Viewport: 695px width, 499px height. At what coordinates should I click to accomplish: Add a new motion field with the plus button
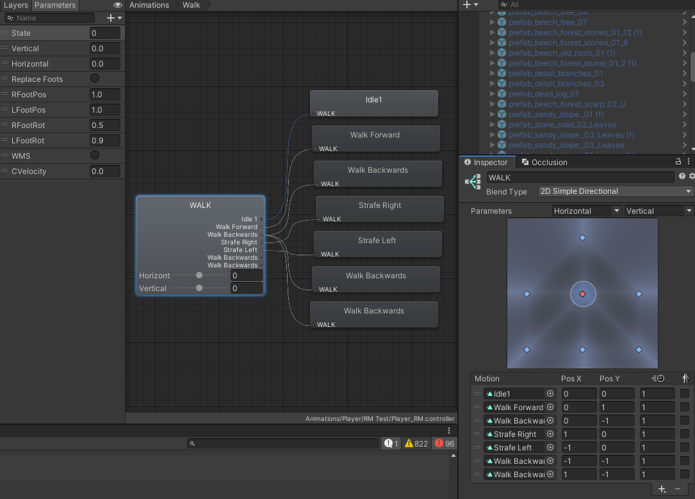662,489
